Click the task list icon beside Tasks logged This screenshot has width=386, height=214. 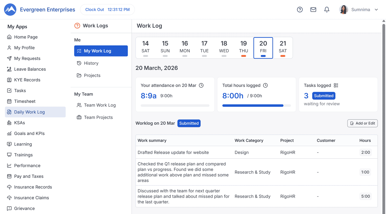(336, 85)
